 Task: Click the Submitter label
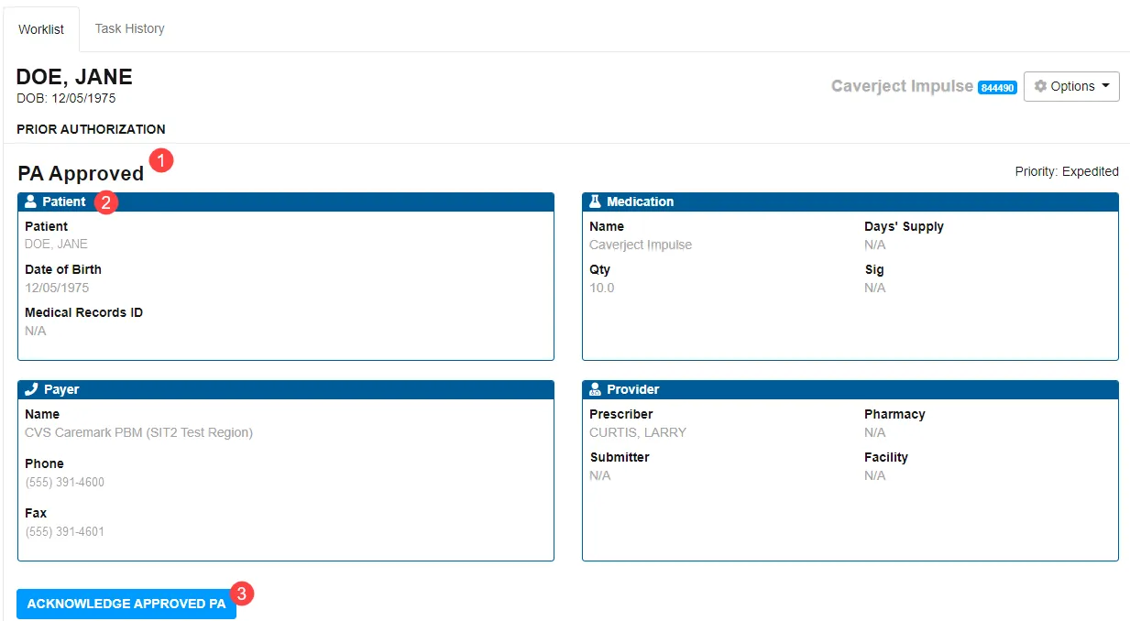[620, 457]
